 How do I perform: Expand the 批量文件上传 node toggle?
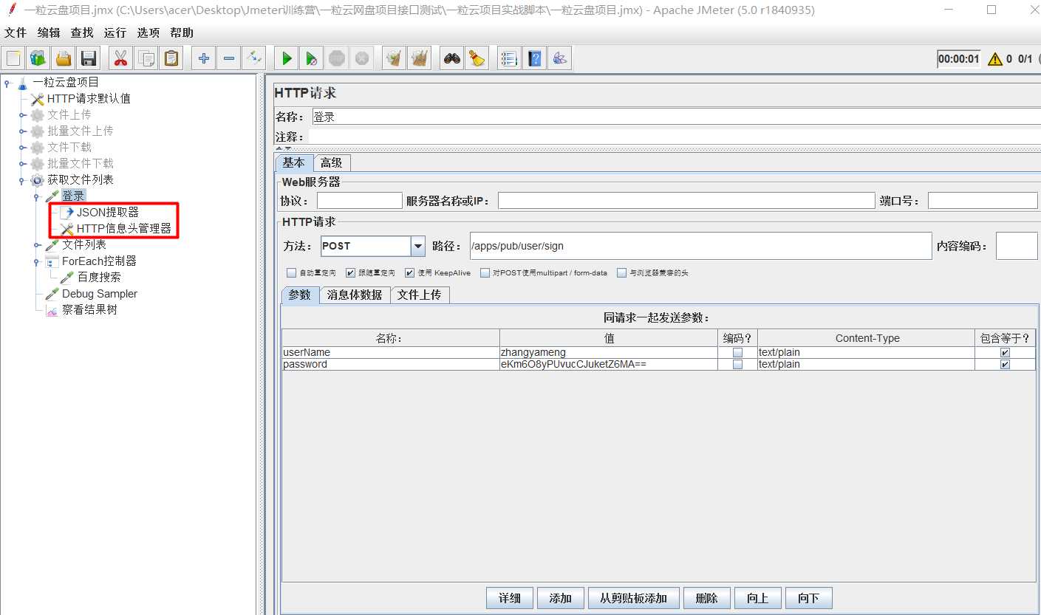pos(23,131)
